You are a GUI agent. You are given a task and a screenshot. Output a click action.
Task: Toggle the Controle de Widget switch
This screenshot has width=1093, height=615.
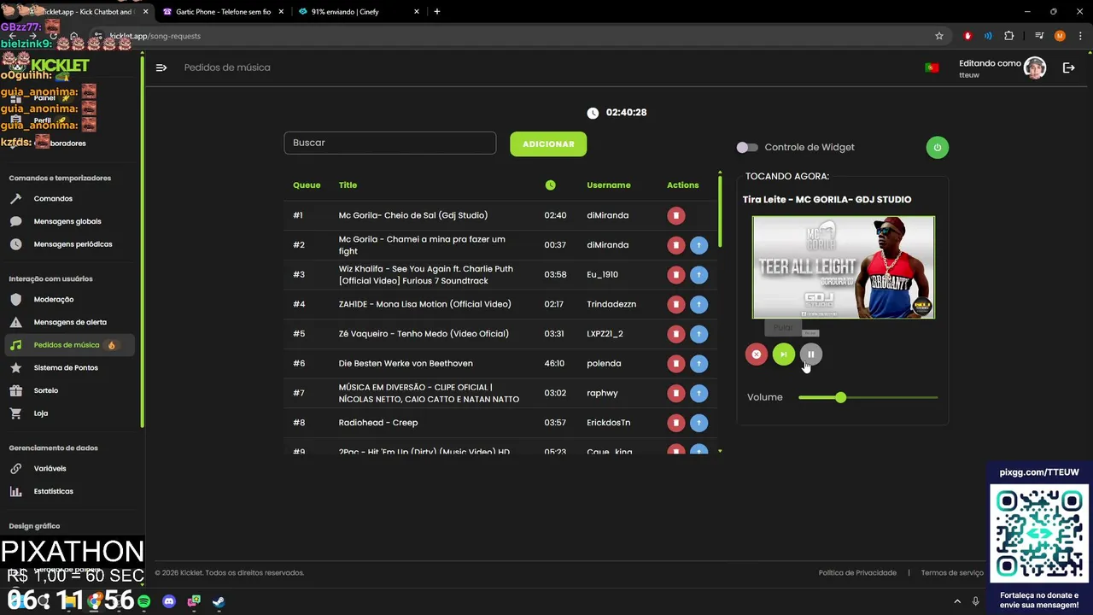tap(747, 147)
